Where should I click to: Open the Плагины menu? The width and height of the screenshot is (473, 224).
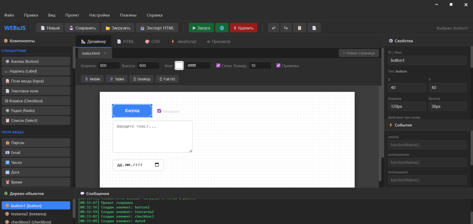pos(128,15)
